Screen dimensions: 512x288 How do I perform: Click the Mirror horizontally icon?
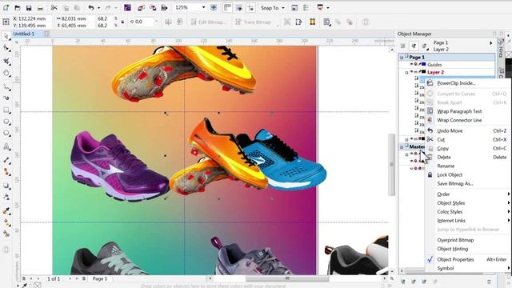tap(168, 22)
